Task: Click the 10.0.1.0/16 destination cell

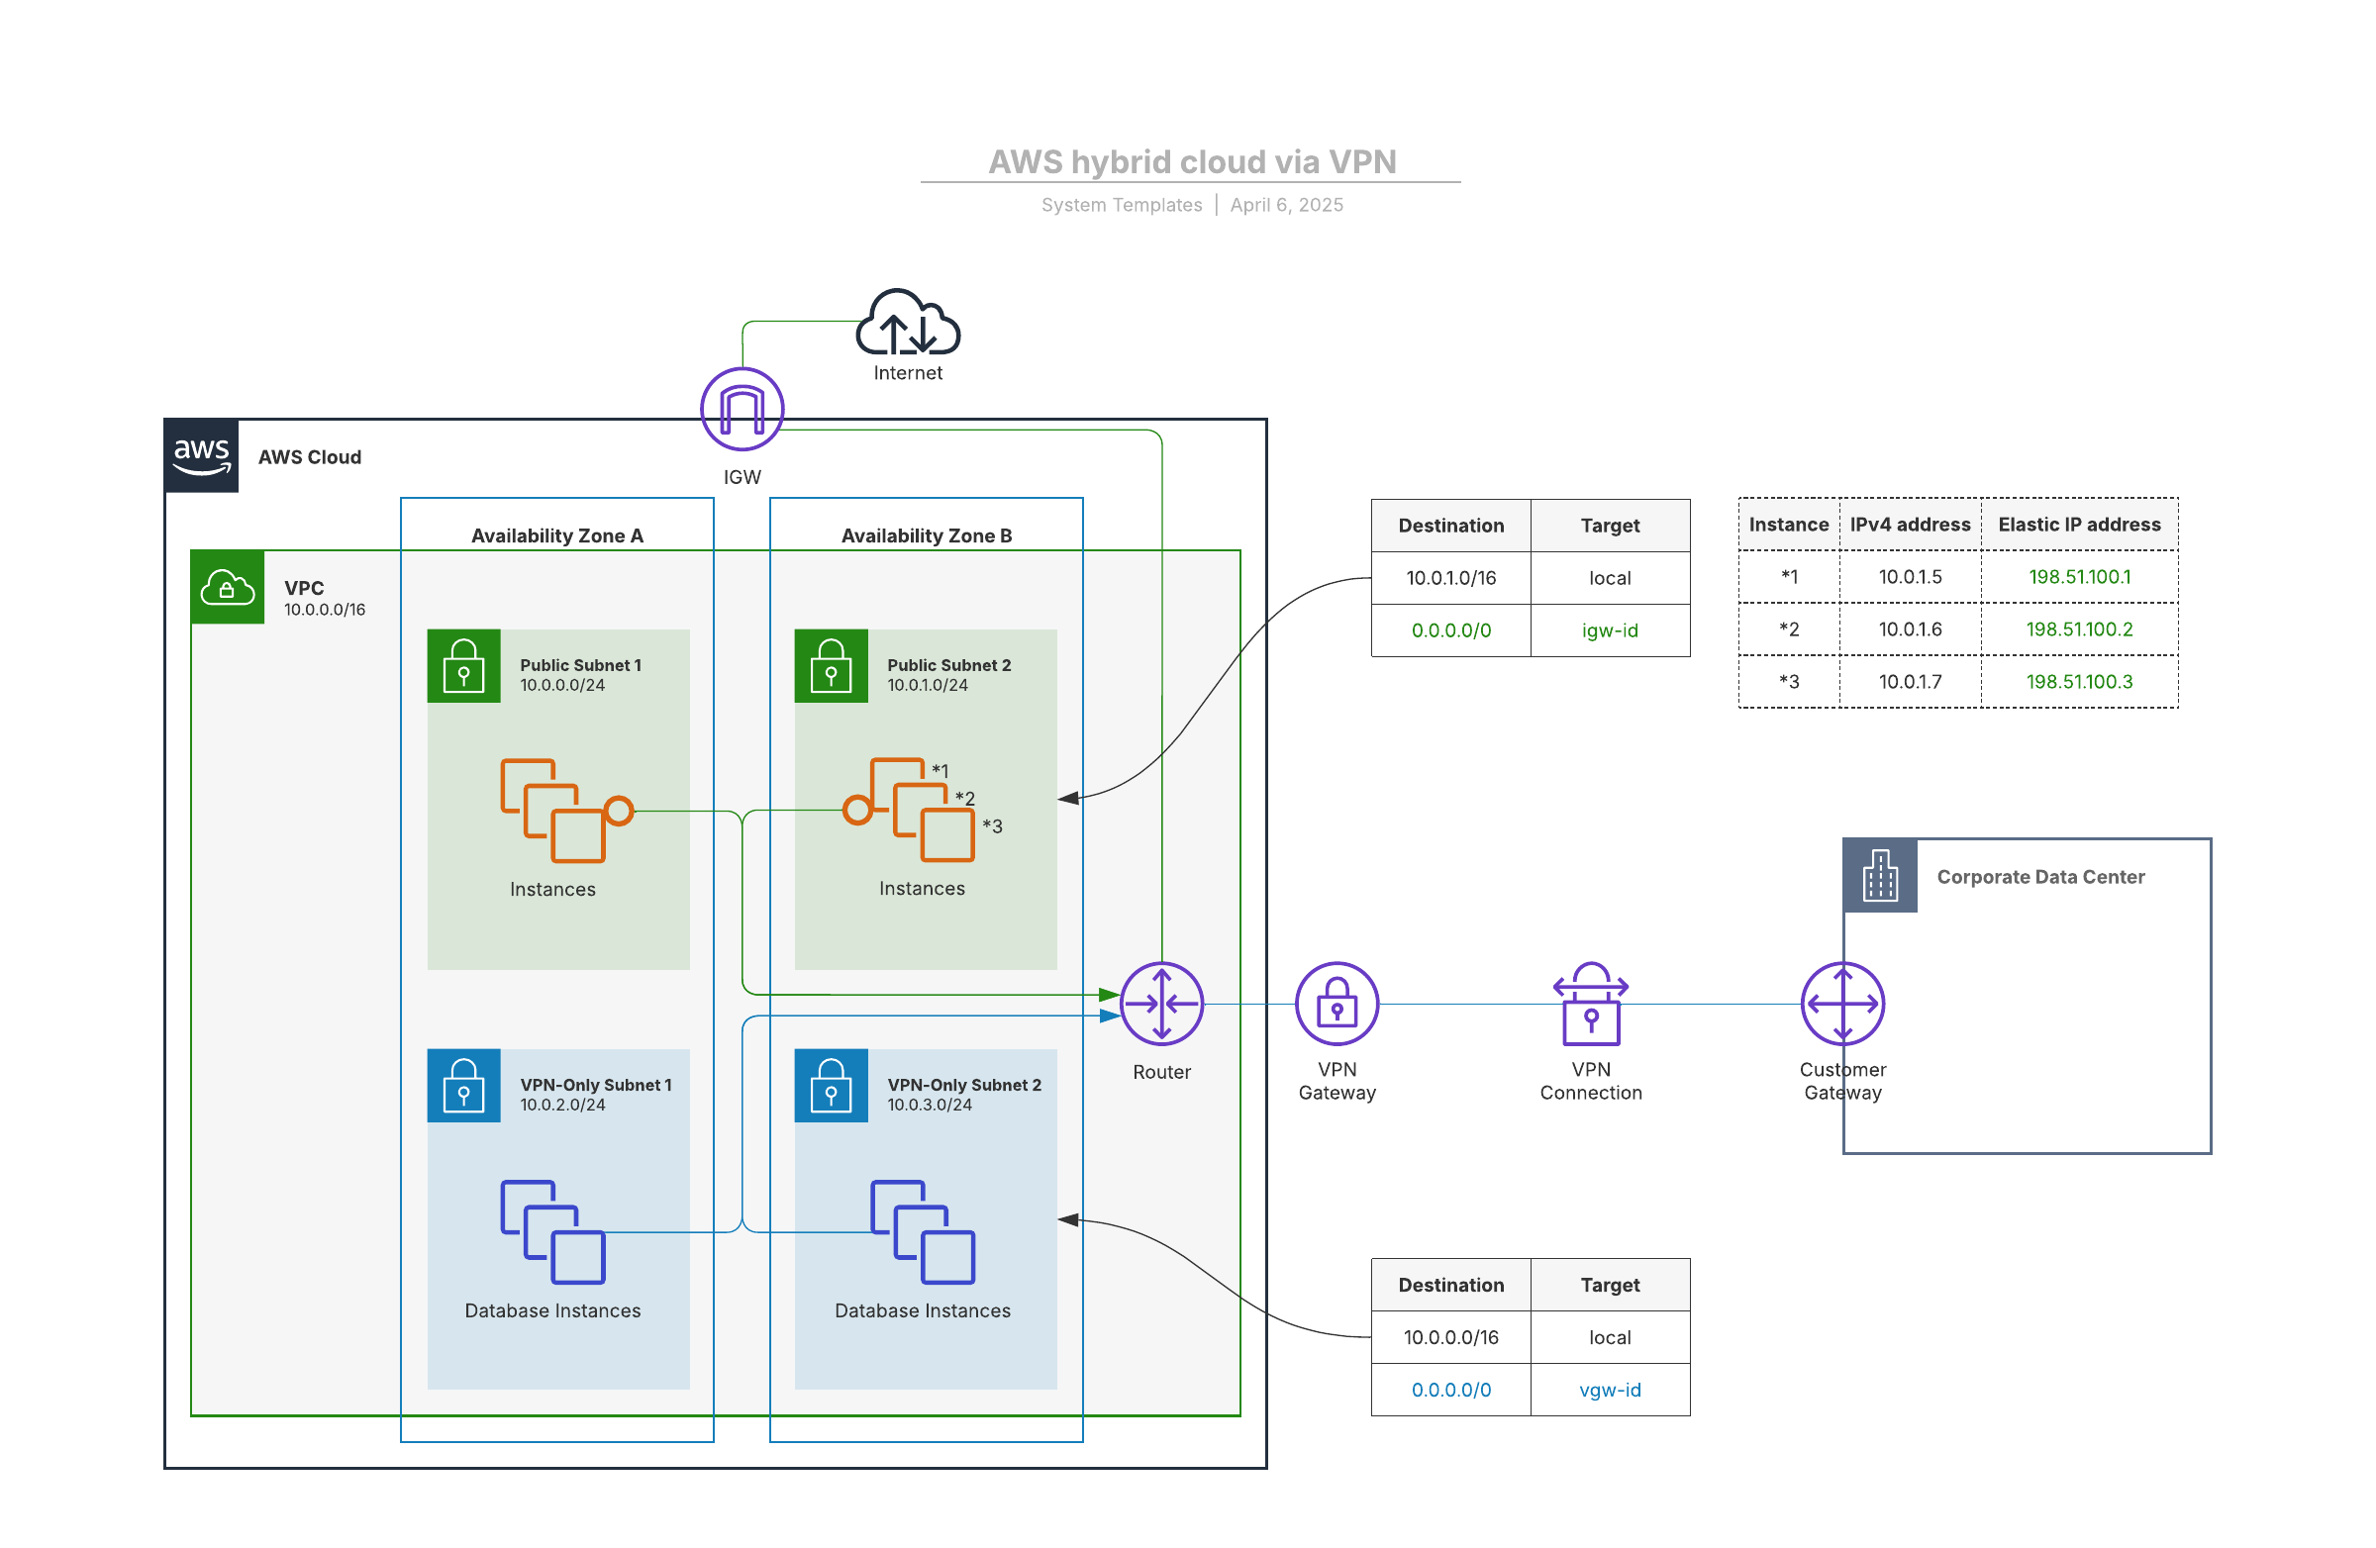Action: (x=1450, y=578)
